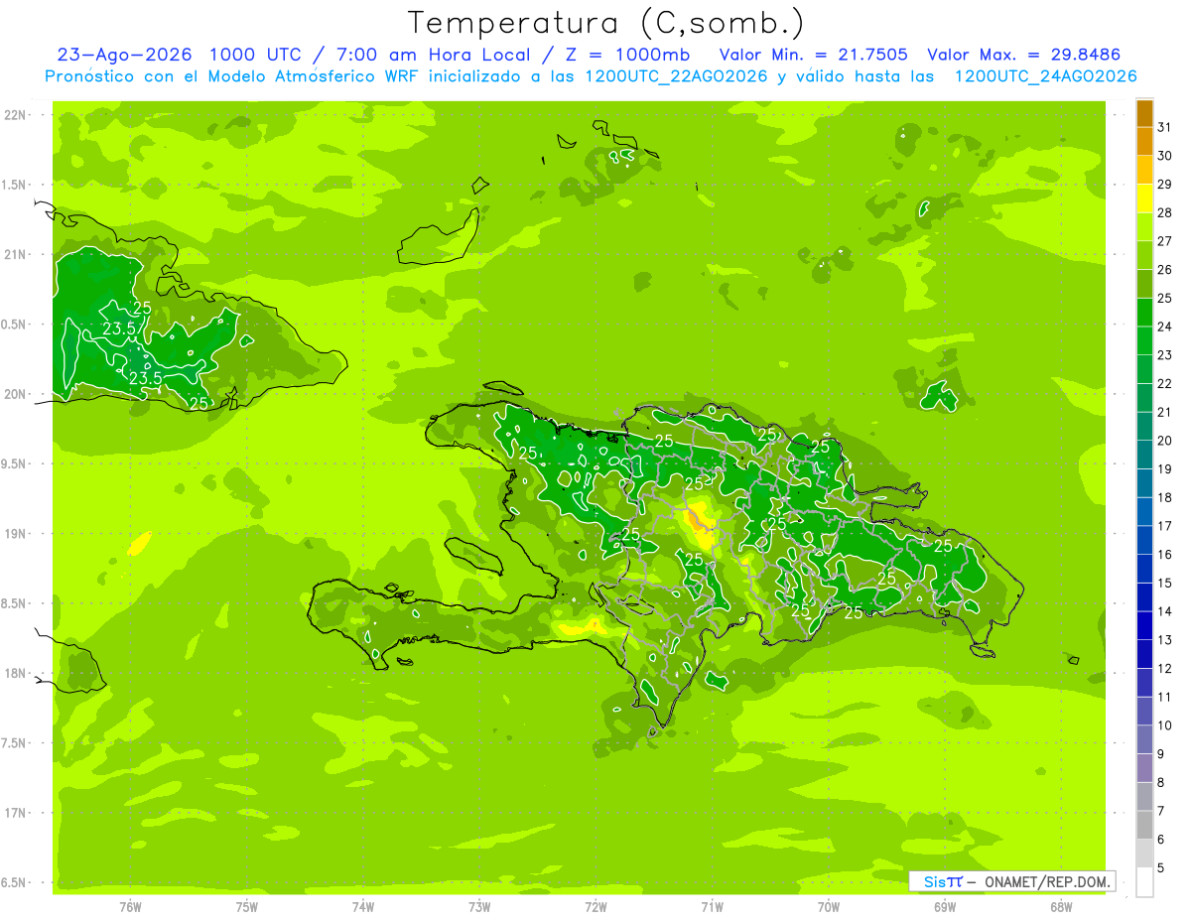Click the '1.5N' latitude axis label
Screen dimensions: 1191x920
tap(15, 185)
